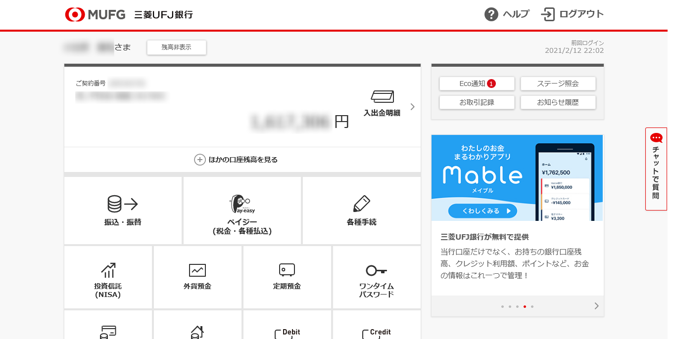The image size is (676, 339).
Task: Open ステージ照会
Action: click(x=558, y=84)
